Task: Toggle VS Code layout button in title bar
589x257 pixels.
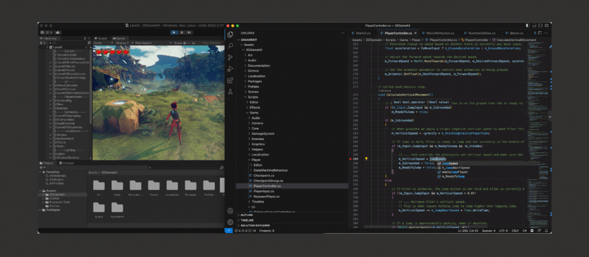Action: pos(547,26)
